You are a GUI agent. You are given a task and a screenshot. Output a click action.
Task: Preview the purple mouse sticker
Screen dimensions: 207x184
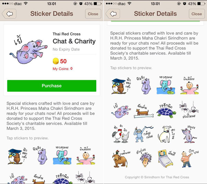click(189, 134)
